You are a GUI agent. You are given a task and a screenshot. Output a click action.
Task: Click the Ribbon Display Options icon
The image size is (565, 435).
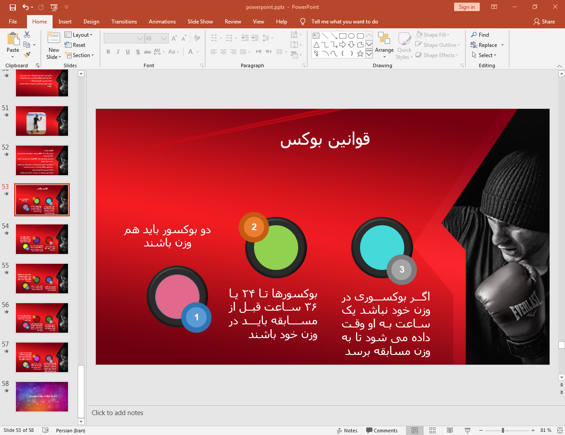pos(494,7)
